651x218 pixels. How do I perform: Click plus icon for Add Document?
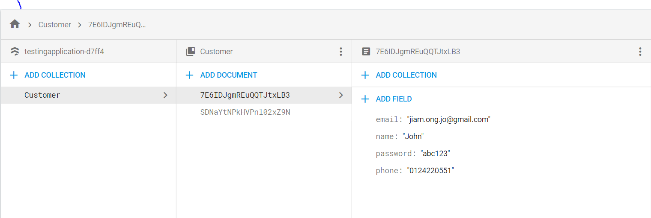pos(189,75)
